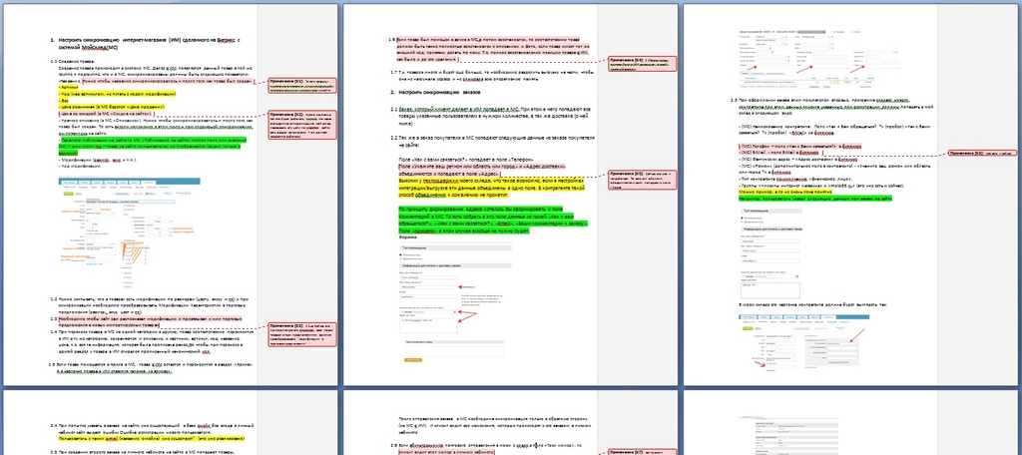
Task: Select comment balloon beside '(МС) E-Mail' line on page three
Action: (983, 154)
